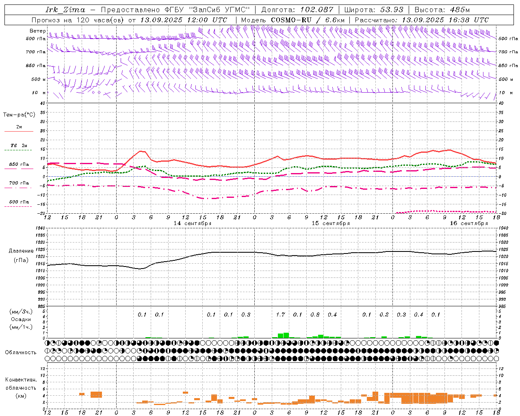Click the "1040" pressure axis top value
Image resolution: width=520 pixels, height=416 pixels.
[x=39, y=228]
